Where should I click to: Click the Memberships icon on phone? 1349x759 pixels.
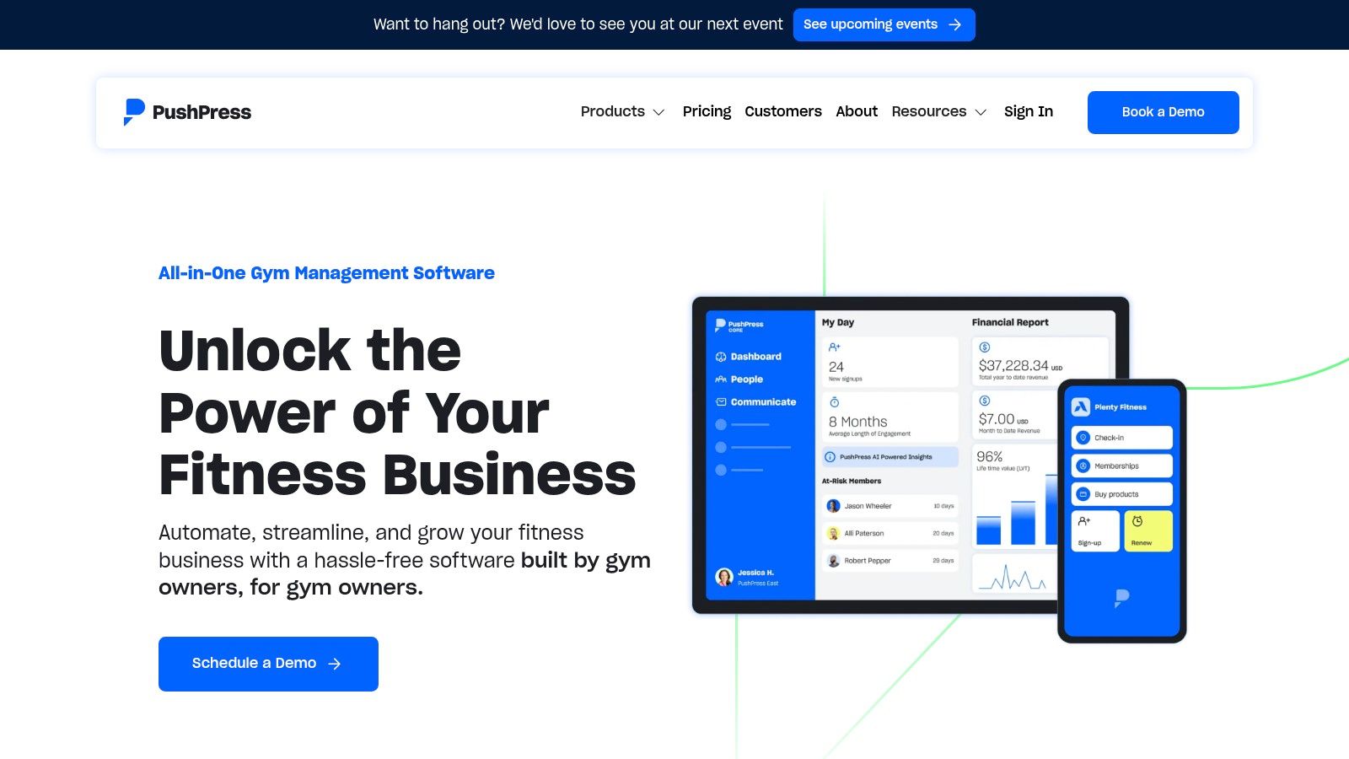(x=1083, y=466)
